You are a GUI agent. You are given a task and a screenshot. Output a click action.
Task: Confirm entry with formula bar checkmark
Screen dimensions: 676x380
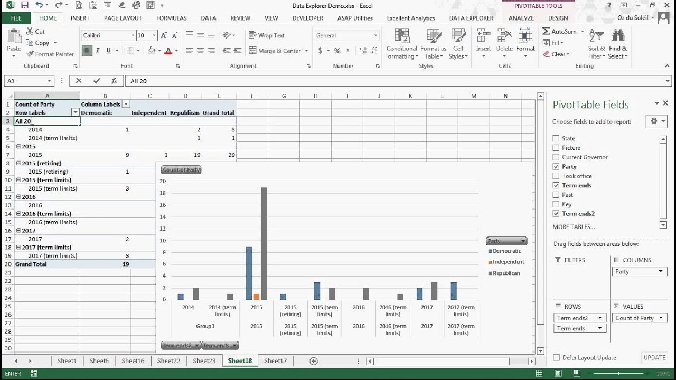[97, 81]
